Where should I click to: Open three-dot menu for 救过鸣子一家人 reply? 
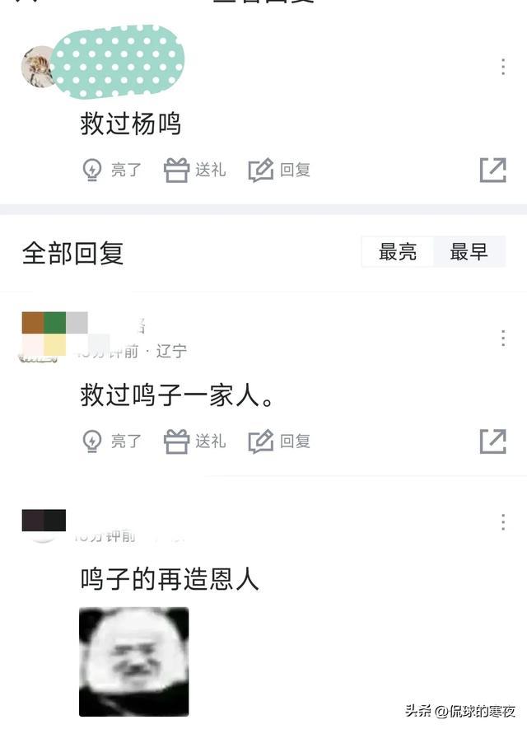pos(503,338)
